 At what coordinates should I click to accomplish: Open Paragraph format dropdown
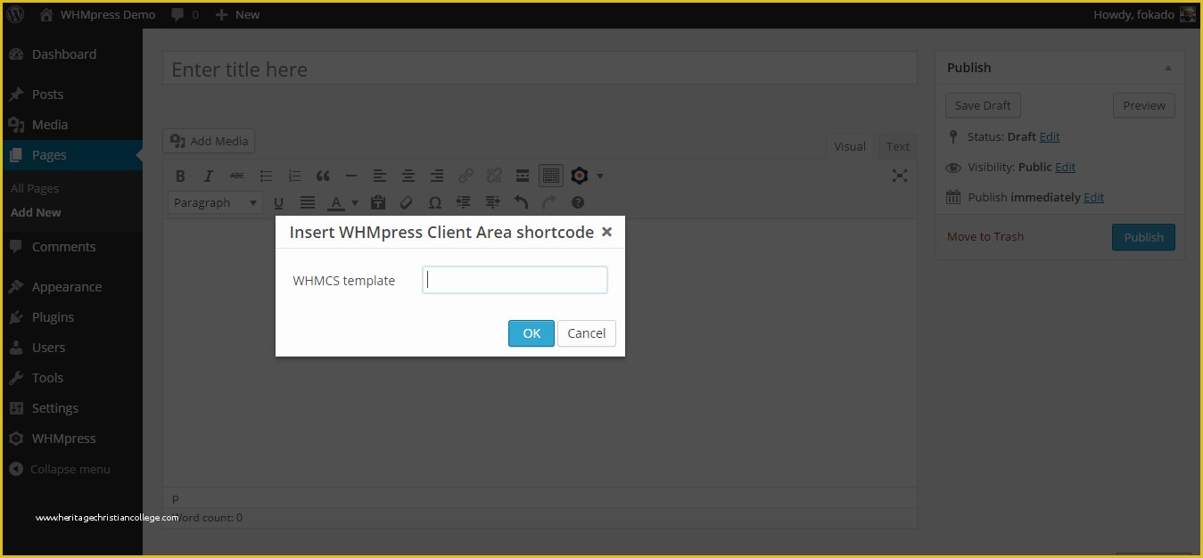pyautogui.click(x=215, y=202)
